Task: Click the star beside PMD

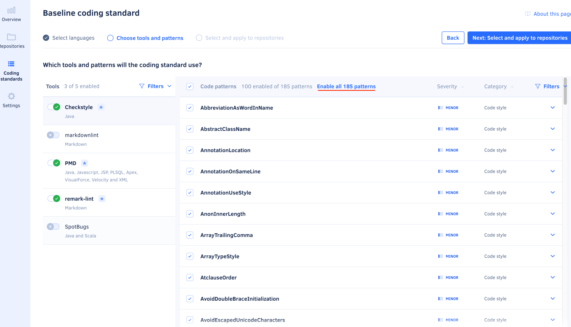Action: point(84,163)
